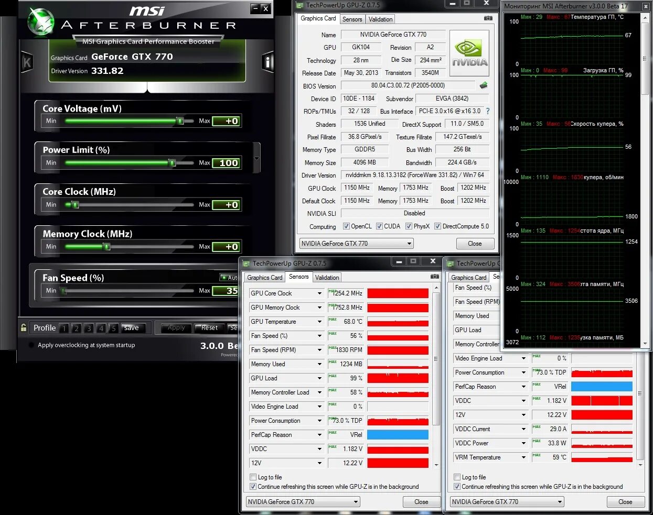This screenshot has width=653, height=515.
Task: Click the red GPU Load sensor graph in middle window
Action: click(x=398, y=378)
